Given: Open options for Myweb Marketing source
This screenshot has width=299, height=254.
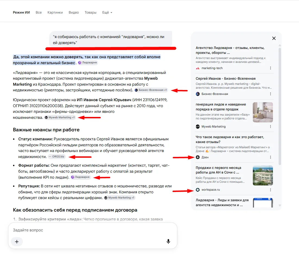Looking at the screenshot, I should pyautogui.click(x=270, y=126).
